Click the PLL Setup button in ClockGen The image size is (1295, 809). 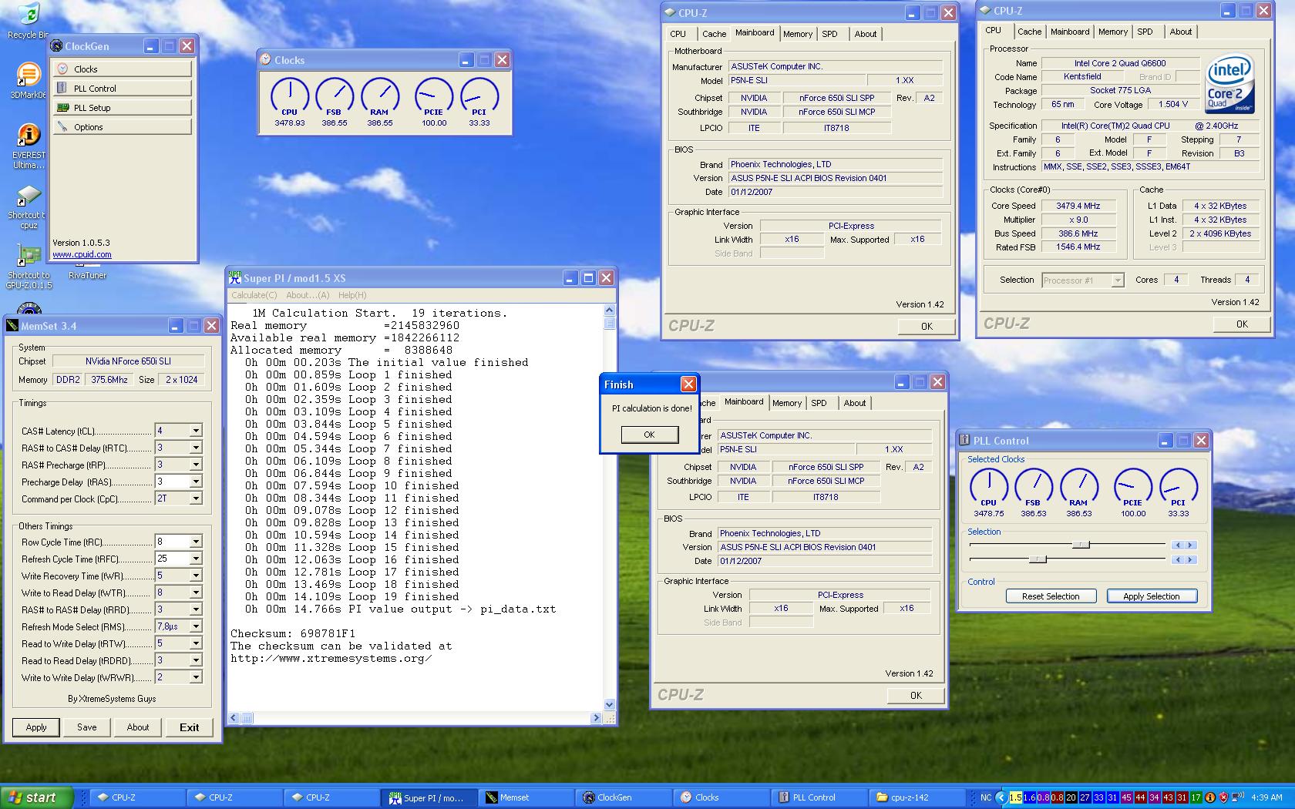[x=122, y=108]
